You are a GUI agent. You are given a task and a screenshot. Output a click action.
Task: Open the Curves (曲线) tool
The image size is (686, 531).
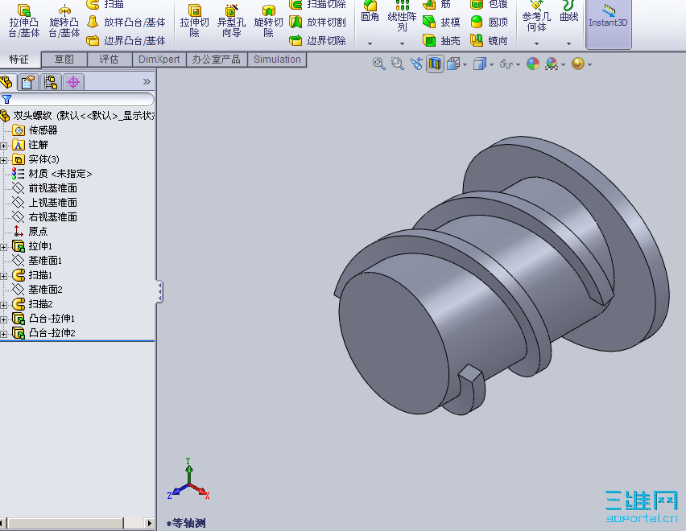click(x=568, y=12)
